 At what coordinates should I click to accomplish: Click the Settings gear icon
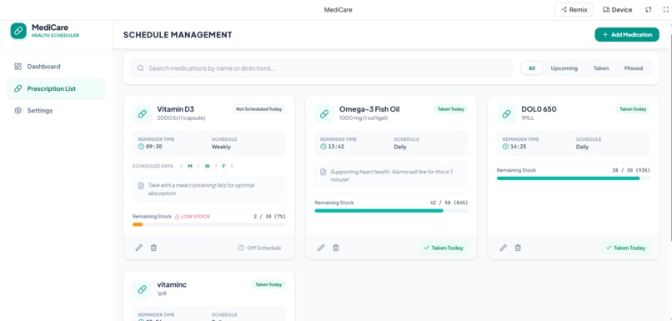pos(18,111)
